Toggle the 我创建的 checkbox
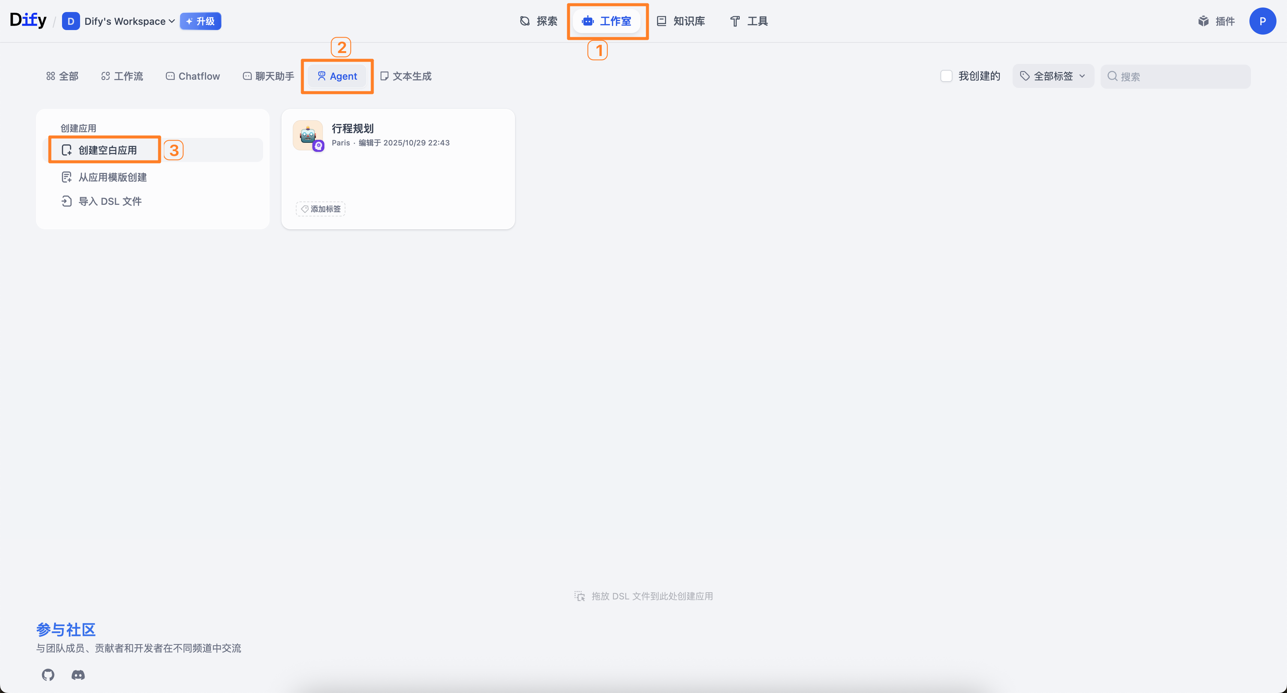 (x=946, y=76)
